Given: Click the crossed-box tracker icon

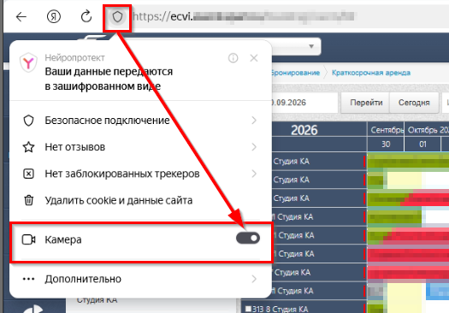Looking at the screenshot, I should [x=28, y=174].
